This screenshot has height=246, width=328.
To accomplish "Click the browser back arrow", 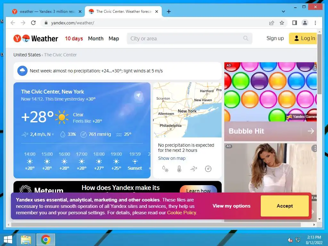I will coord(13,23).
